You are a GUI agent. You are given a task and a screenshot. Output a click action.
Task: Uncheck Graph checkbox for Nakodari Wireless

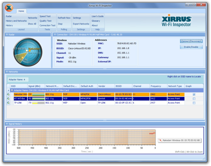click(194, 94)
